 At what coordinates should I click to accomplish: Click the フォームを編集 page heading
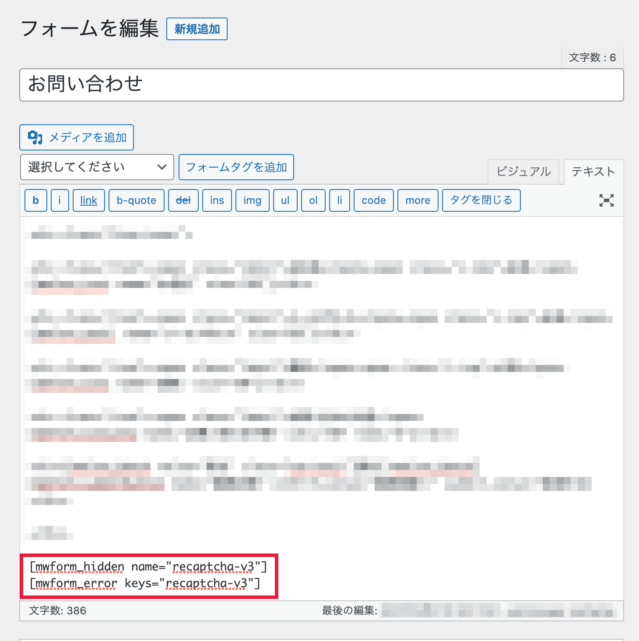(x=90, y=29)
